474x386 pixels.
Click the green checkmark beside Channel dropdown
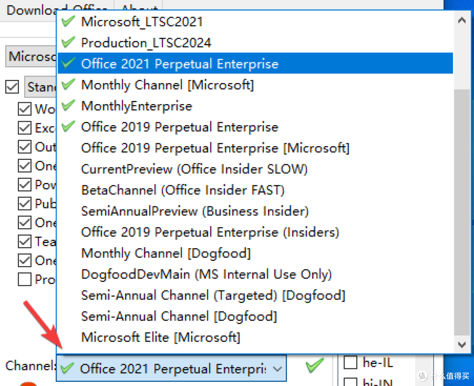click(x=314, y=364)
